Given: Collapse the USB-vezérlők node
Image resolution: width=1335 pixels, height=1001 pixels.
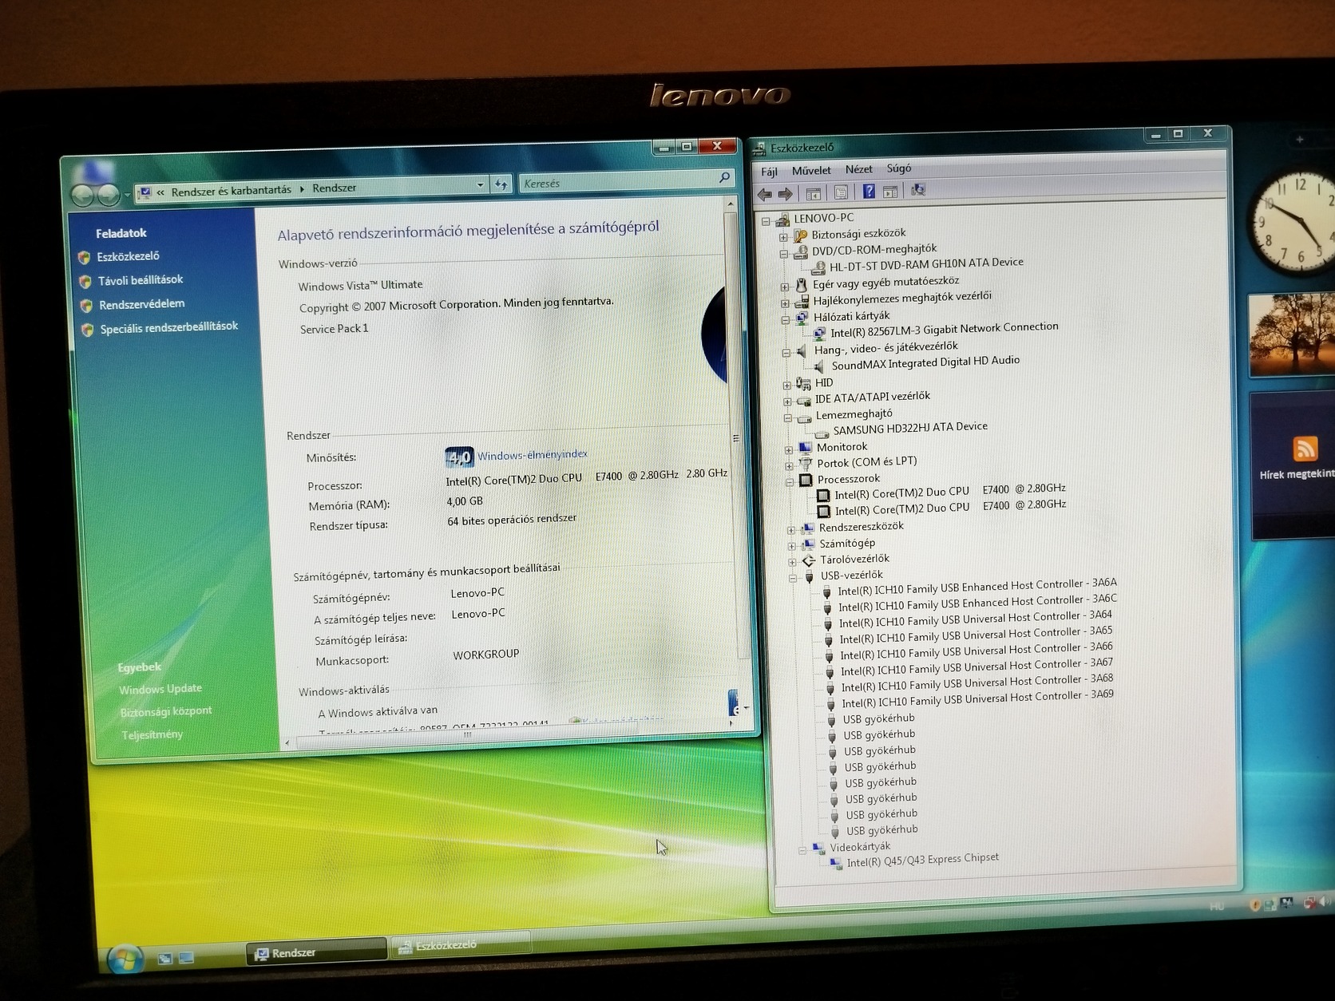Looking at the screenshot, I should 793,577.
